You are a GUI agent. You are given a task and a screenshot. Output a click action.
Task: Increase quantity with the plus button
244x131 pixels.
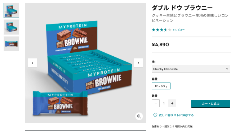coord(172,103)
